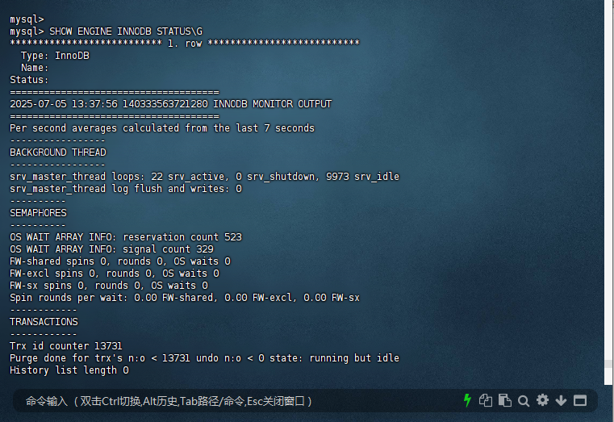Click the '1. row' header text
This screenshot has width=614, height=422.
[185, 44]
